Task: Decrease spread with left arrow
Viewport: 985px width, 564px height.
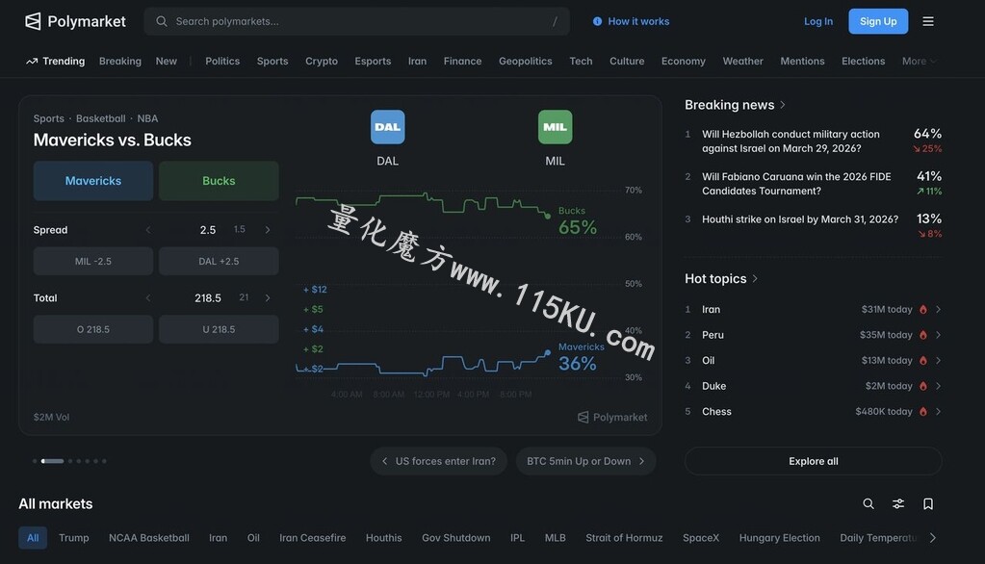Action: coord(148,230)
